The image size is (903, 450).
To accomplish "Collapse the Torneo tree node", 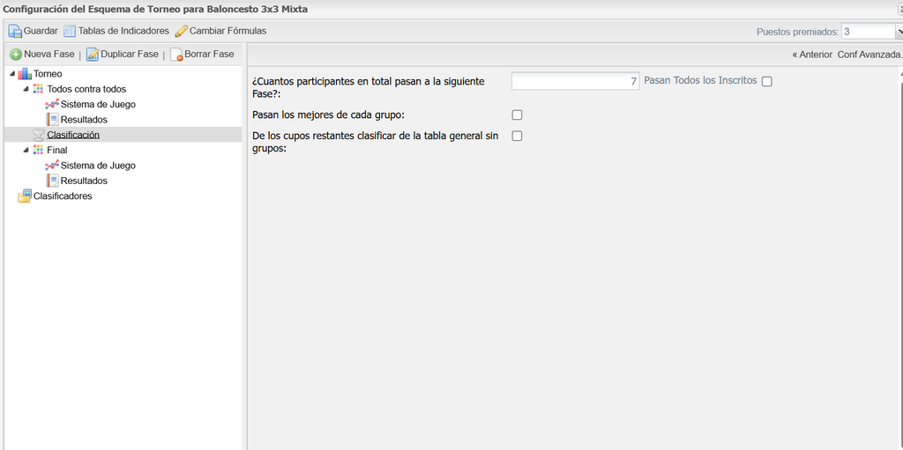I will point(12,74).
